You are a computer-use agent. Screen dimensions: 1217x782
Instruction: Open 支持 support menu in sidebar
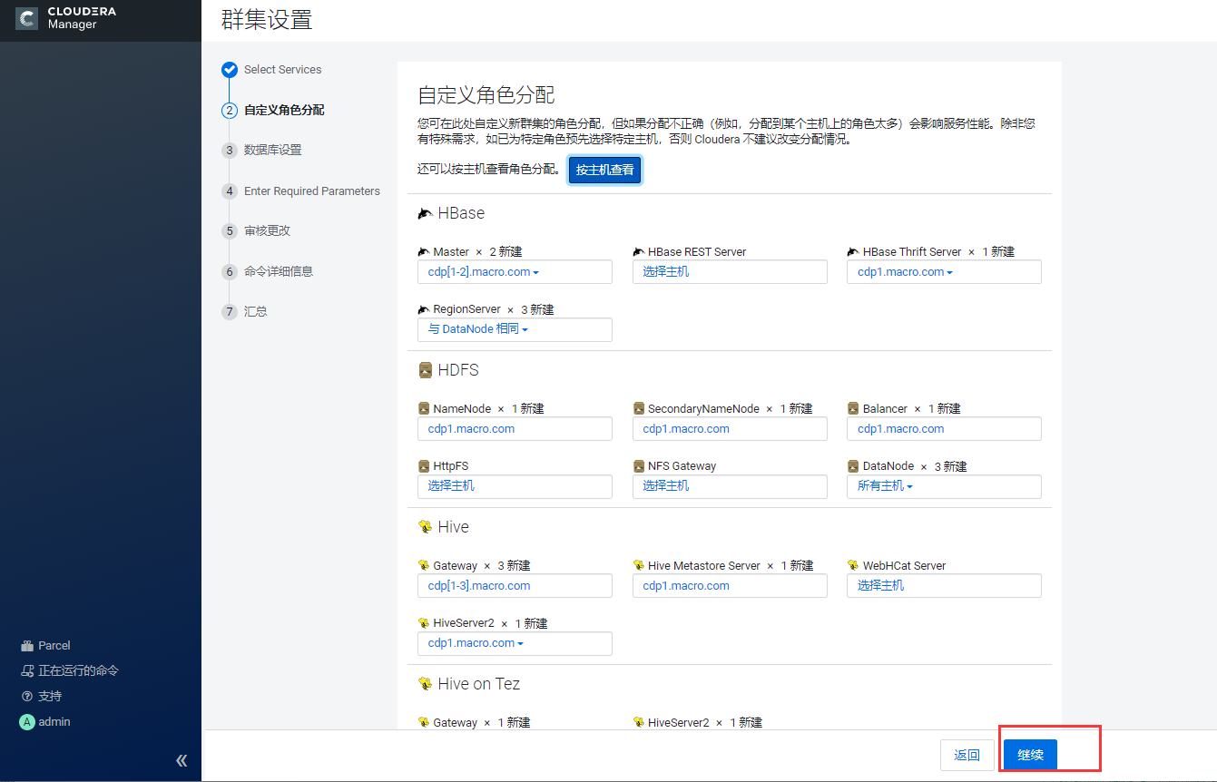(x=50, y=697)
